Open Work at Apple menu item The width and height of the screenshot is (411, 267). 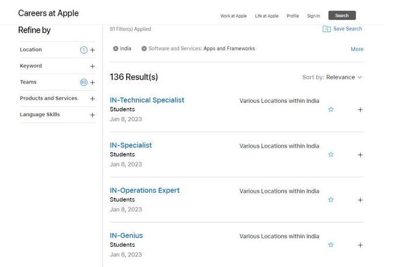[233, 16]
